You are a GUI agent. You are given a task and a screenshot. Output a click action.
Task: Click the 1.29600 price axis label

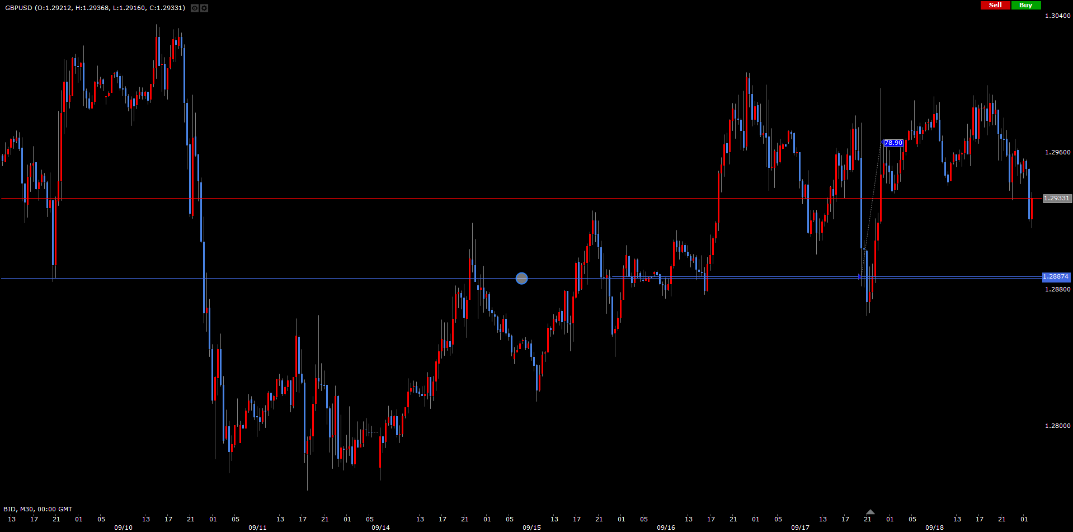click(1057, 152)
